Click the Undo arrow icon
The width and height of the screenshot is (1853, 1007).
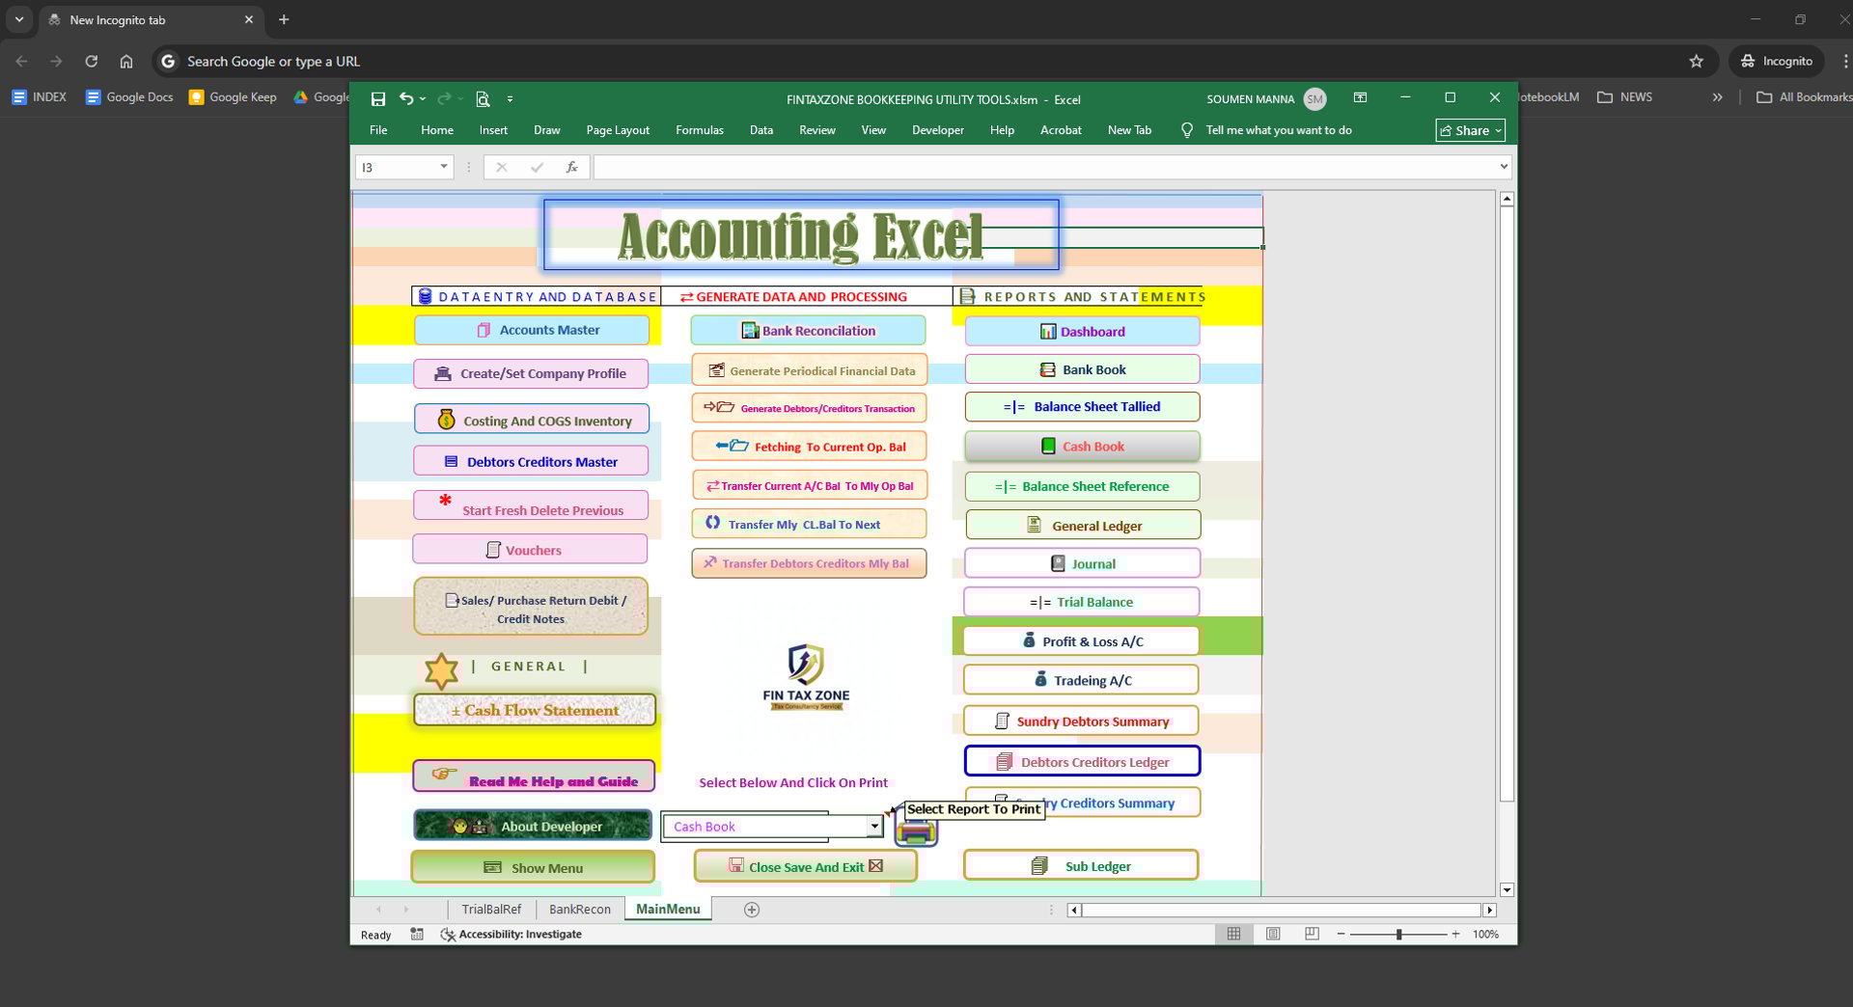[406, 98]
